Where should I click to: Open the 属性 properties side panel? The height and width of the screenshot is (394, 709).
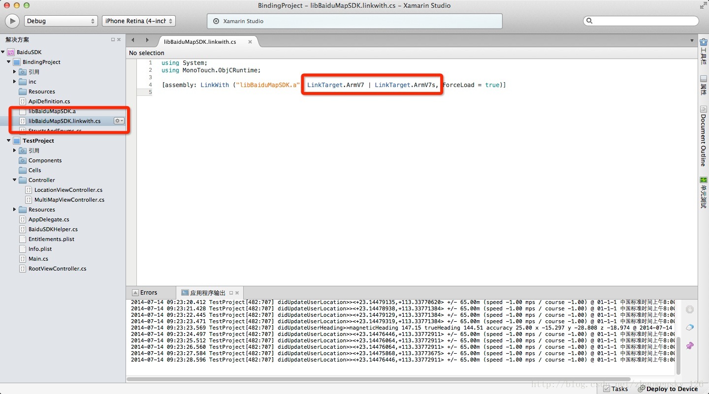pyautogui.click(x=703, y=85)
